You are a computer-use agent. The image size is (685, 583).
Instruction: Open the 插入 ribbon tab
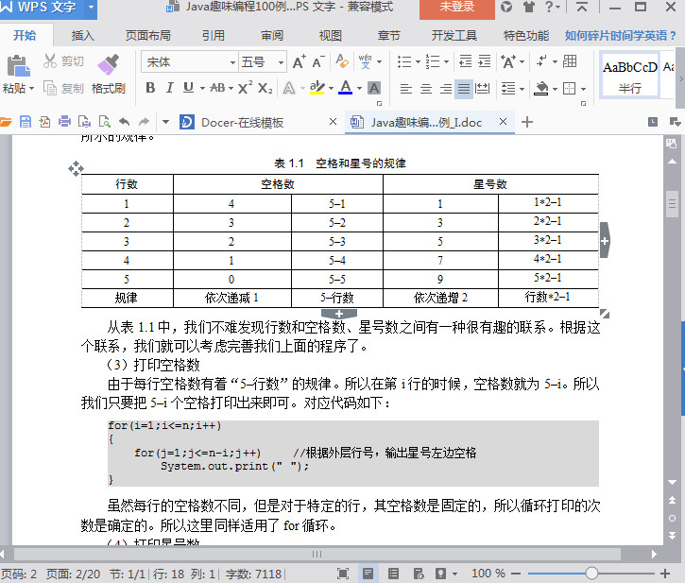[x=82, y=35]
